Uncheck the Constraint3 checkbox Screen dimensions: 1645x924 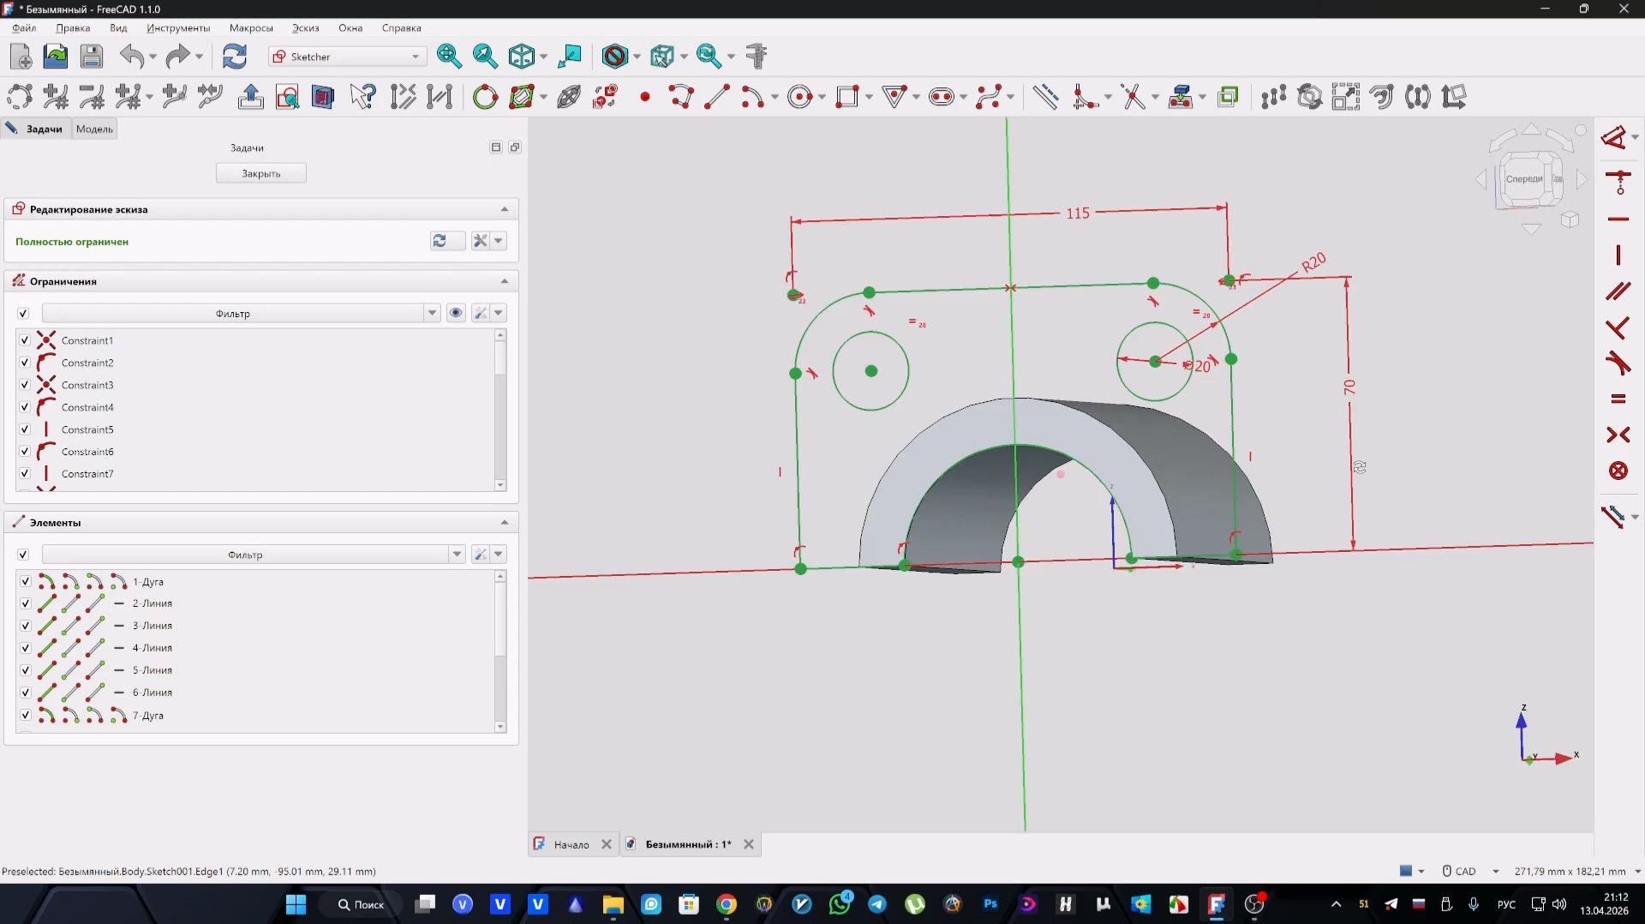click(x=24, y=385)
